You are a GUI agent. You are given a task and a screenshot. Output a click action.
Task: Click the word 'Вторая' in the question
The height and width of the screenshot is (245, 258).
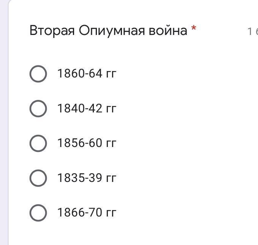pos(52,30)
